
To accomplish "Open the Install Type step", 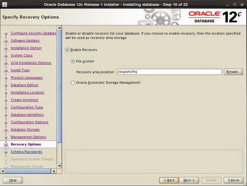I will point(20,70).
